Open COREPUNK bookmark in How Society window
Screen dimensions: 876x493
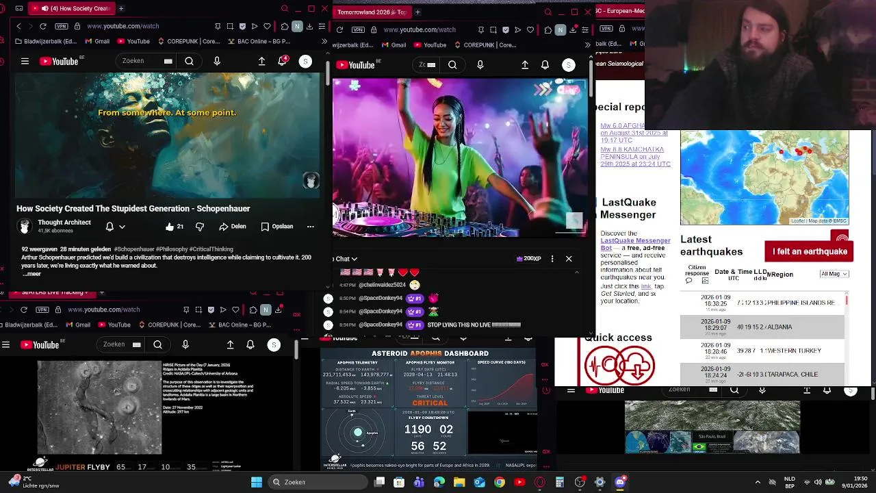click(x=190, y=41)
